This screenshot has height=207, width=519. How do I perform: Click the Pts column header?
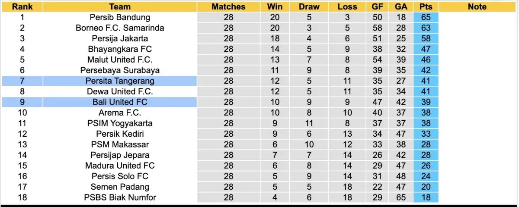[x=426, y=6]
